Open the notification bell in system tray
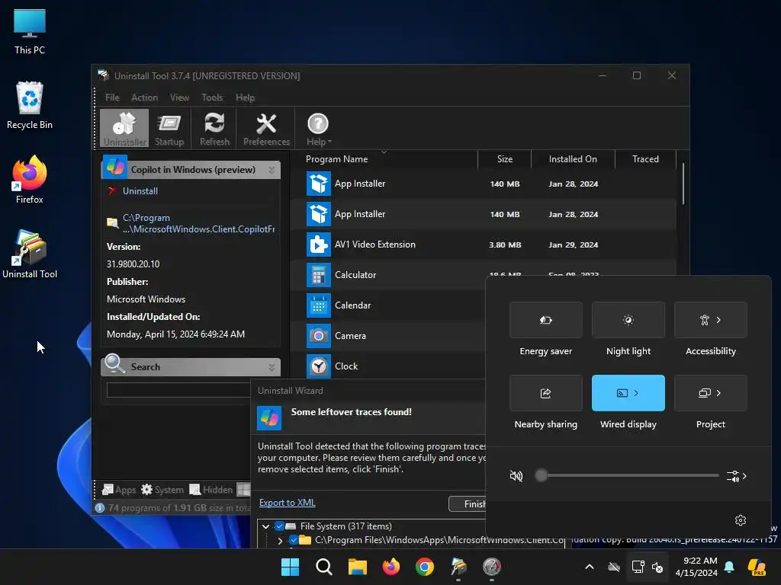781x585 pixels. click(729, 567)
